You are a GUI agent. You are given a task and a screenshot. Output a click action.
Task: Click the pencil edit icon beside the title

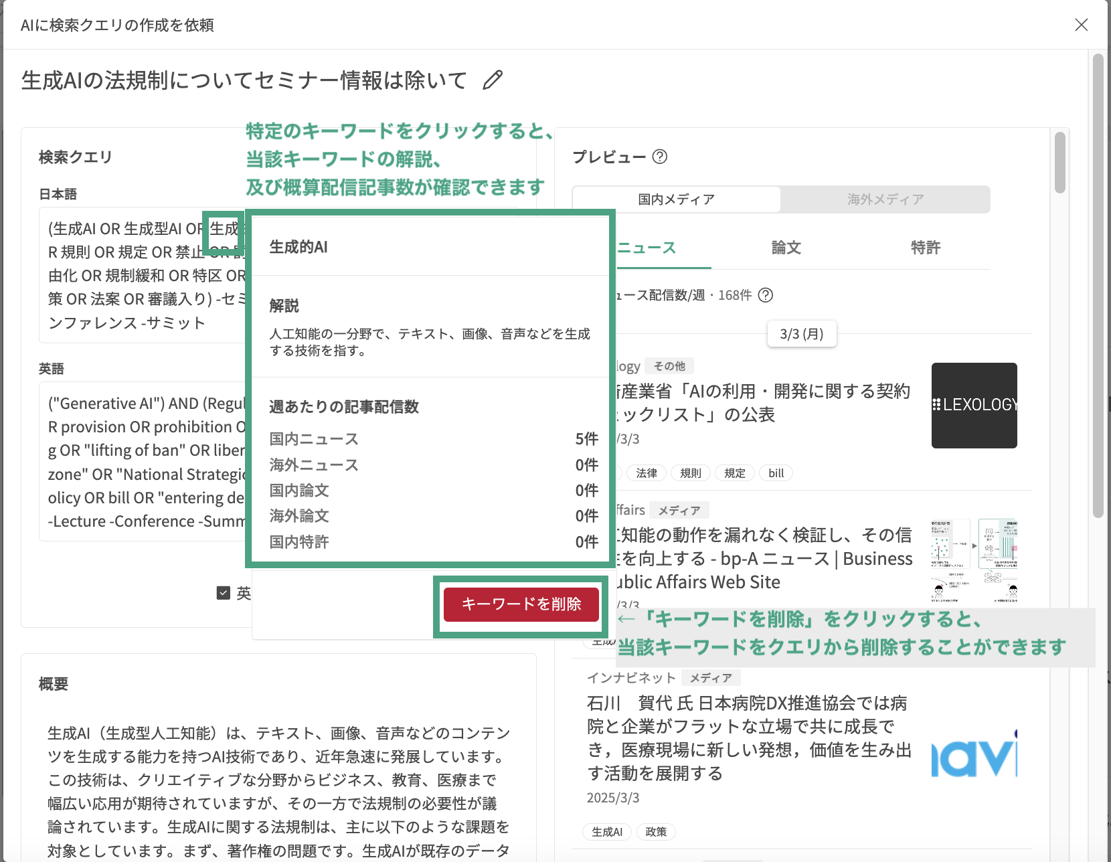[493, 80]
